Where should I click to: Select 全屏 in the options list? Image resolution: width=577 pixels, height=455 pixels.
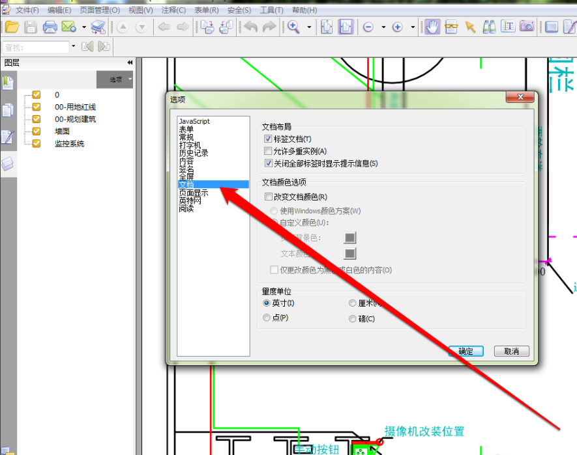coord(186,177)
